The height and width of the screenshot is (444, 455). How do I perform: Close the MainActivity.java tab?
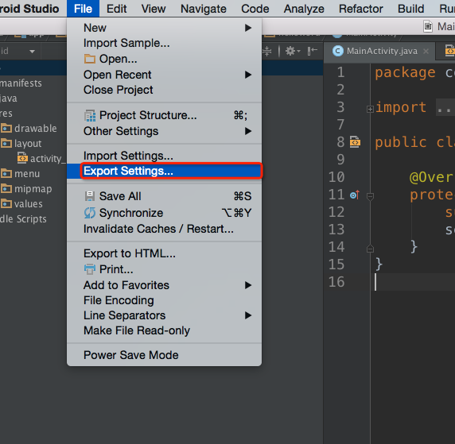point(426,52)
